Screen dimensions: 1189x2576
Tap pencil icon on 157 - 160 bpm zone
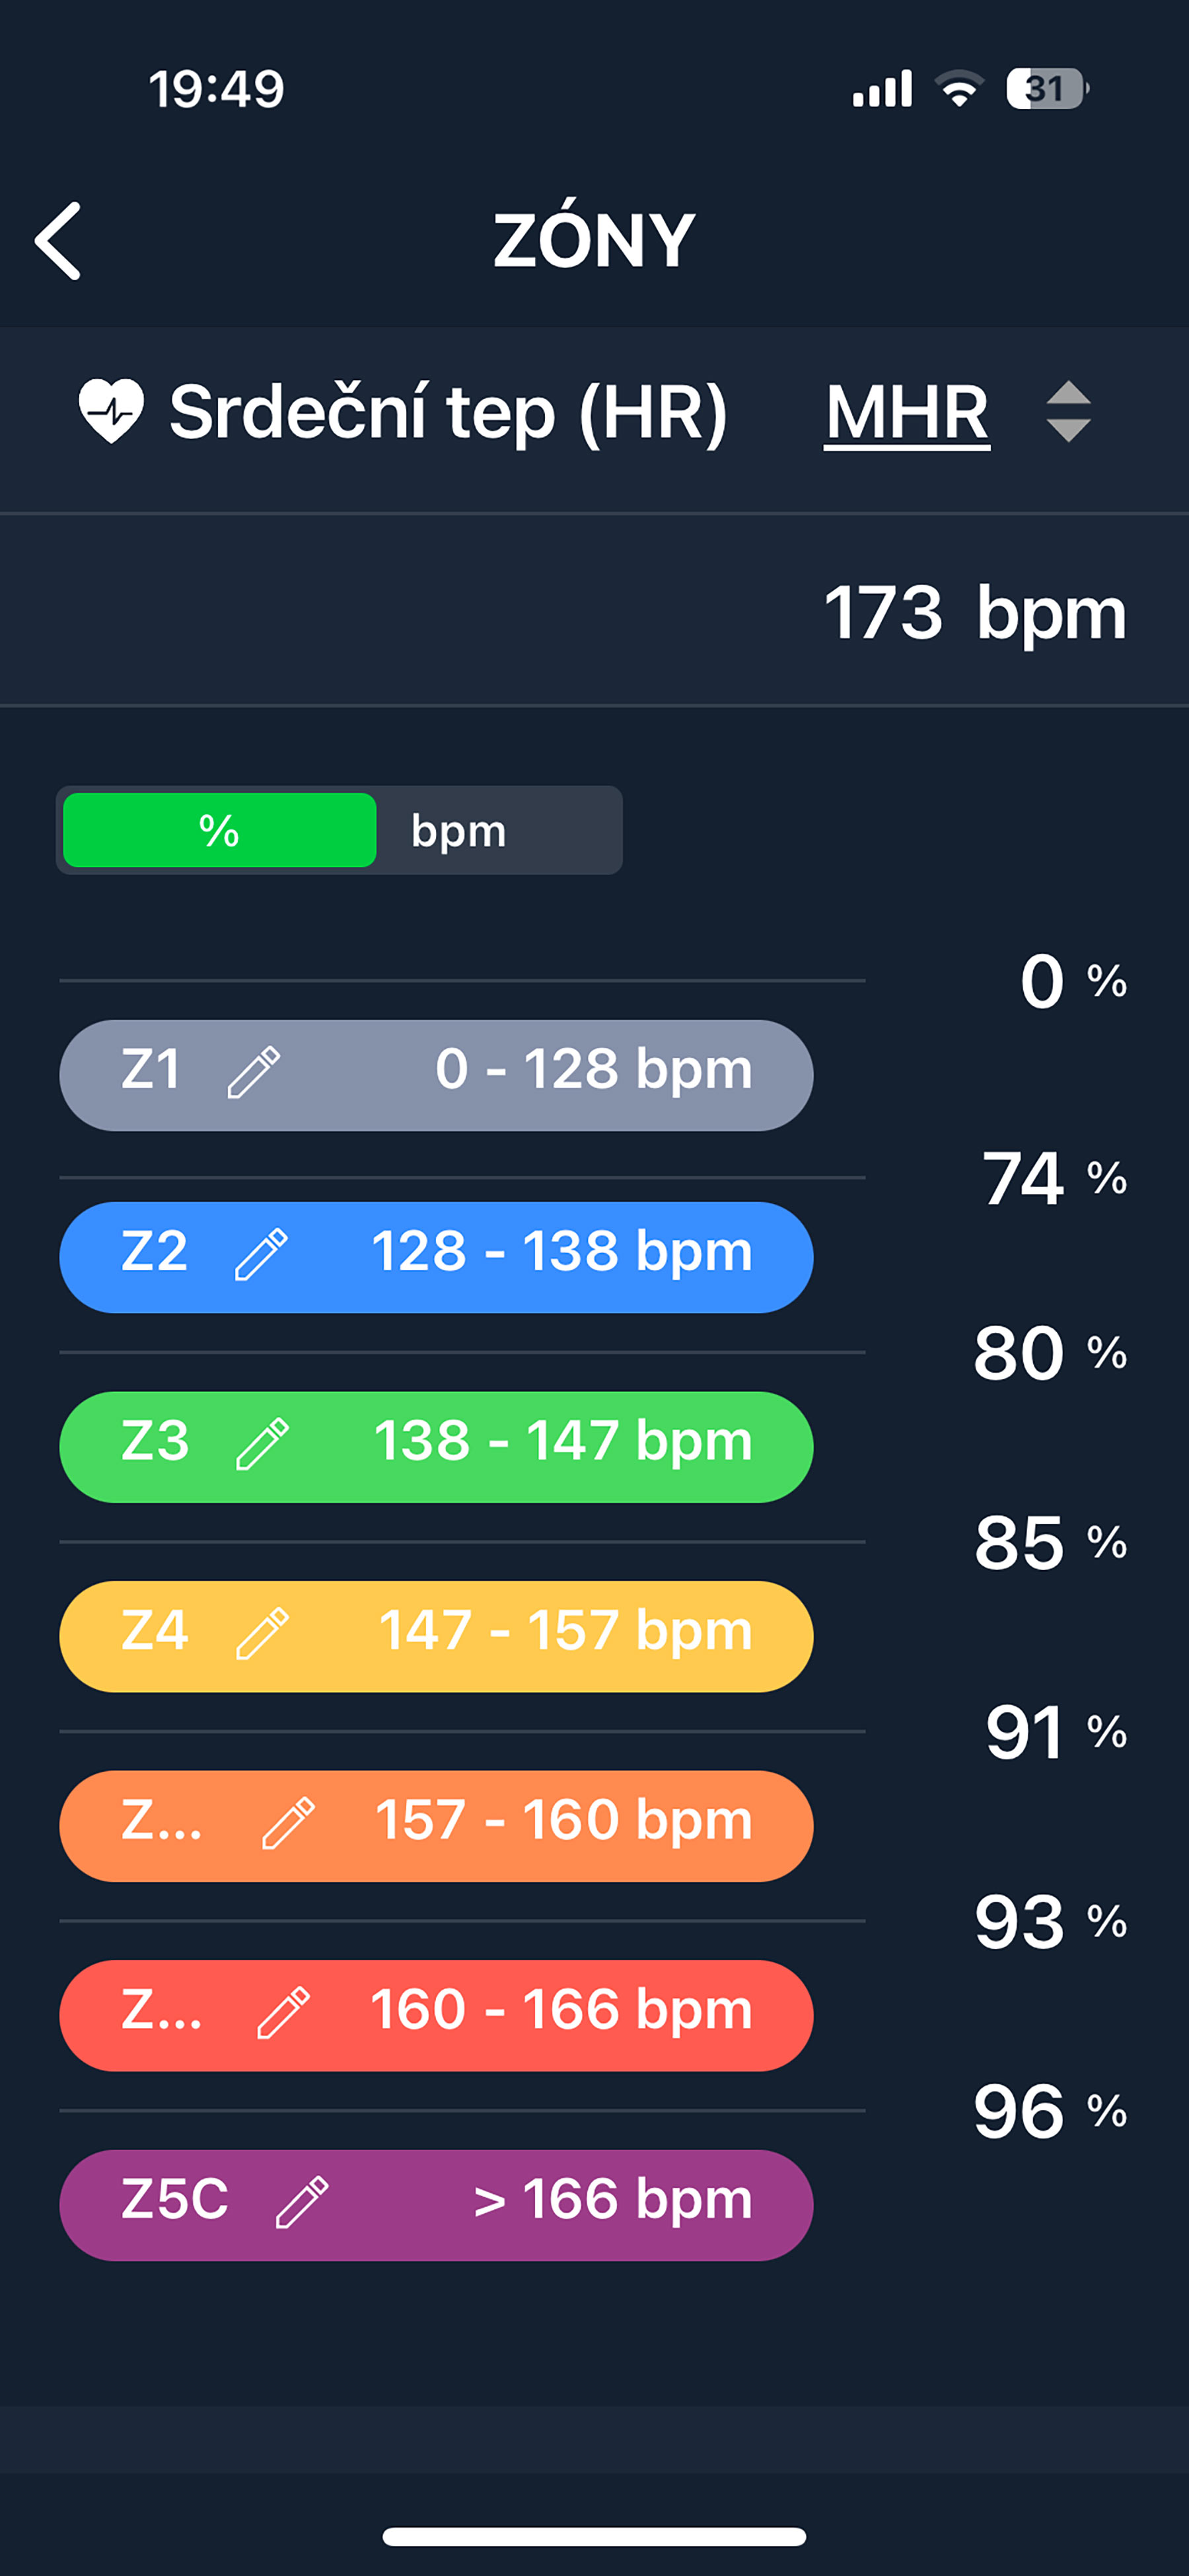(288, 1823)
